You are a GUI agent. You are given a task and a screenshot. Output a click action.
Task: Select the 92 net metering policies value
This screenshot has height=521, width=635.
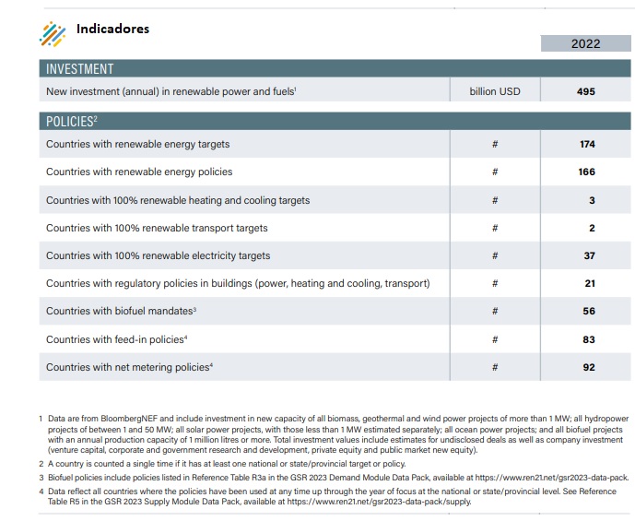click(589, 368)
